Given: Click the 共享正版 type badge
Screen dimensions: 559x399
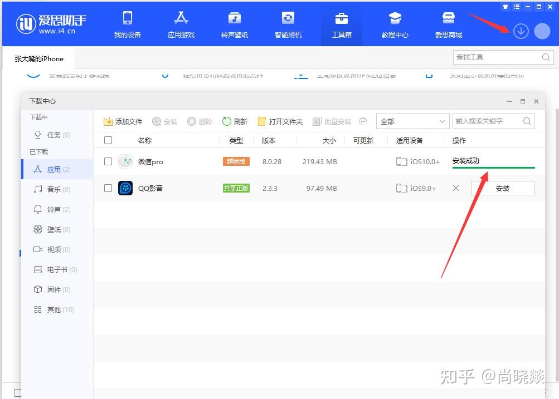Looking at the screenshot, I should click(x=236, y=188).
